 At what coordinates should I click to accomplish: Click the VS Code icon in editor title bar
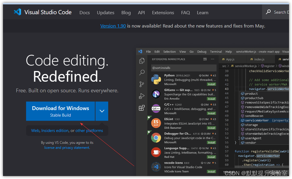140,51
